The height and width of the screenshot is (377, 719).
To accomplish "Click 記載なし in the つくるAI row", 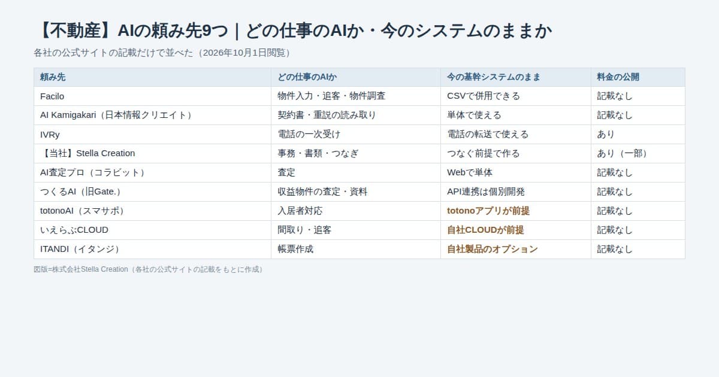I will tap(638, 192).
